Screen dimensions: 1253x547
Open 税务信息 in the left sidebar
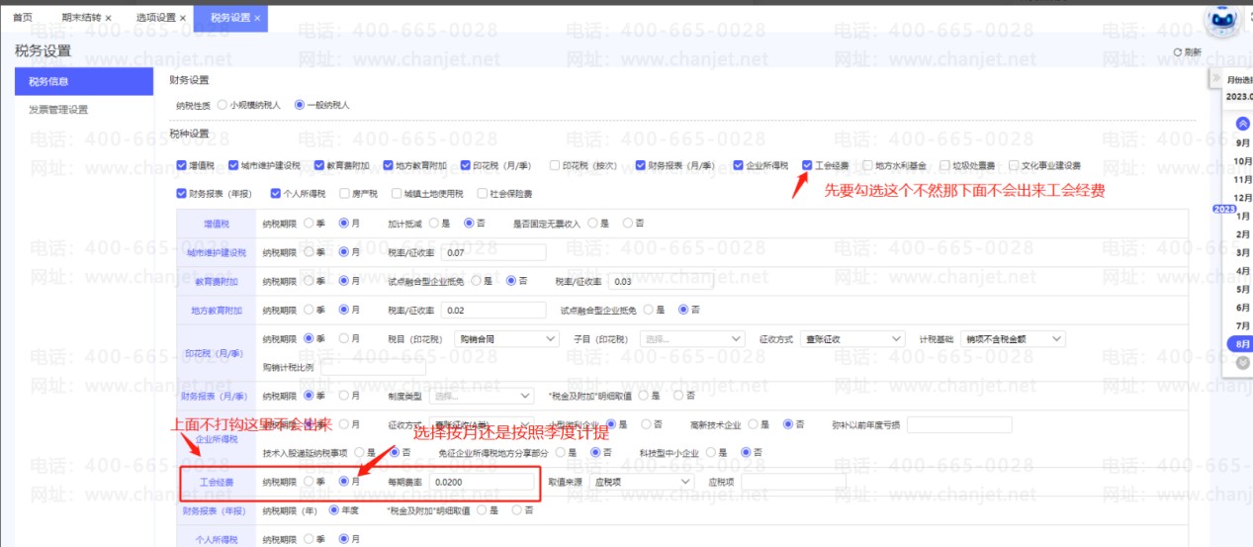[x=85, y=81]
